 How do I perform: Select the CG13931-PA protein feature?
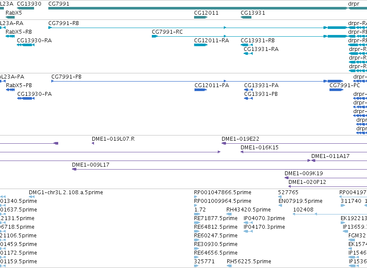[x=248, y=90]
